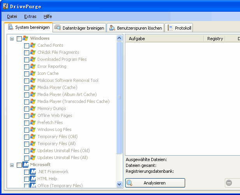Click the Protokoll tab icon
The image size is (240, 195).
(x=170, y=28)
